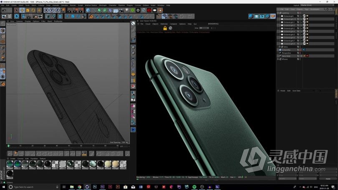Click the Live Viewer lock icon

coord(165,28)
